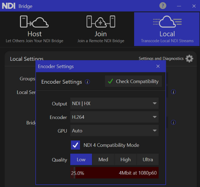Set Quality to Ultra
The height and width of the screenshot is (187, 200).
pyautogui.click(x=148, y=159)
